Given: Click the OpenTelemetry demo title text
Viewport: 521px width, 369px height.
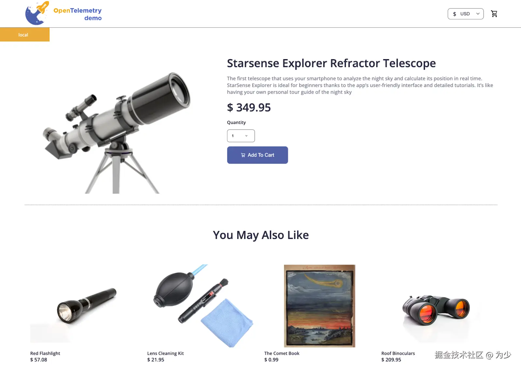Looking at the screenshot, I should (x=77, y=14).
